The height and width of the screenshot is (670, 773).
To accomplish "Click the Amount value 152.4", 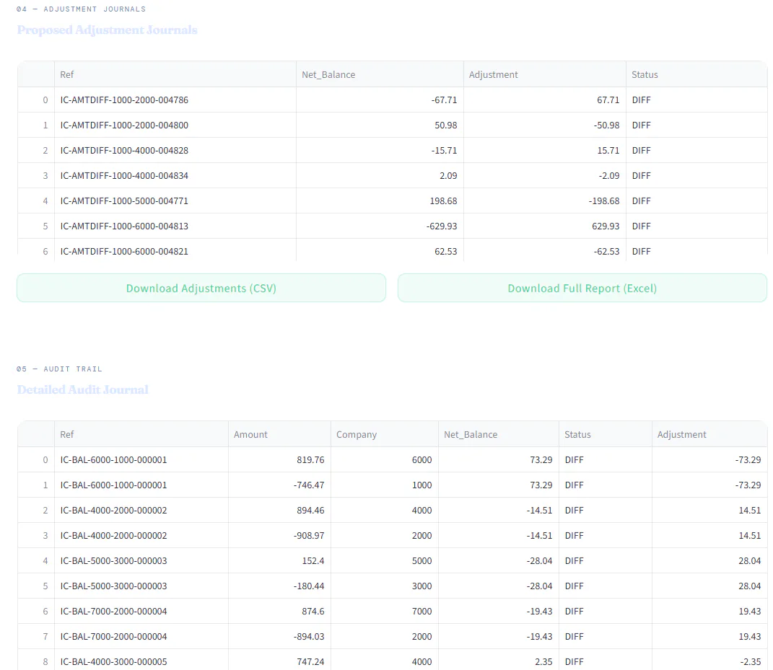I will tap(279, 560).
